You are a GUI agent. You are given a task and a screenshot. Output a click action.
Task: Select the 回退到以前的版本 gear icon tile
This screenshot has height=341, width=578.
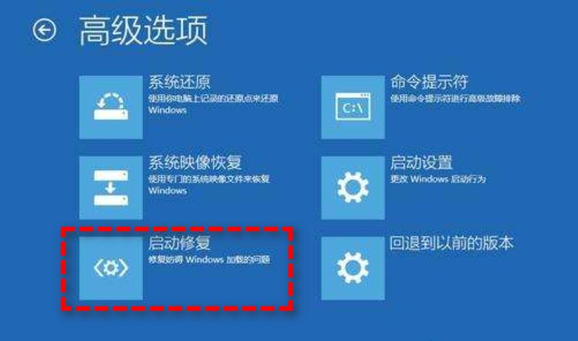[x=353, y=268]
